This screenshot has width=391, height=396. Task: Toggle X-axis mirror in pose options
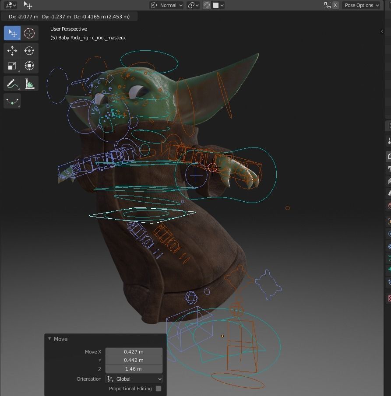335,5
